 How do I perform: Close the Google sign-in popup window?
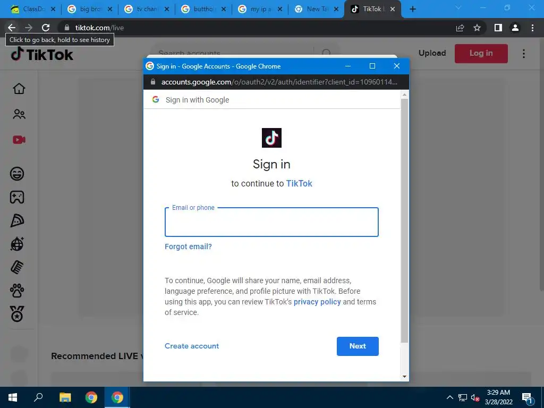(x=397, y=66)
